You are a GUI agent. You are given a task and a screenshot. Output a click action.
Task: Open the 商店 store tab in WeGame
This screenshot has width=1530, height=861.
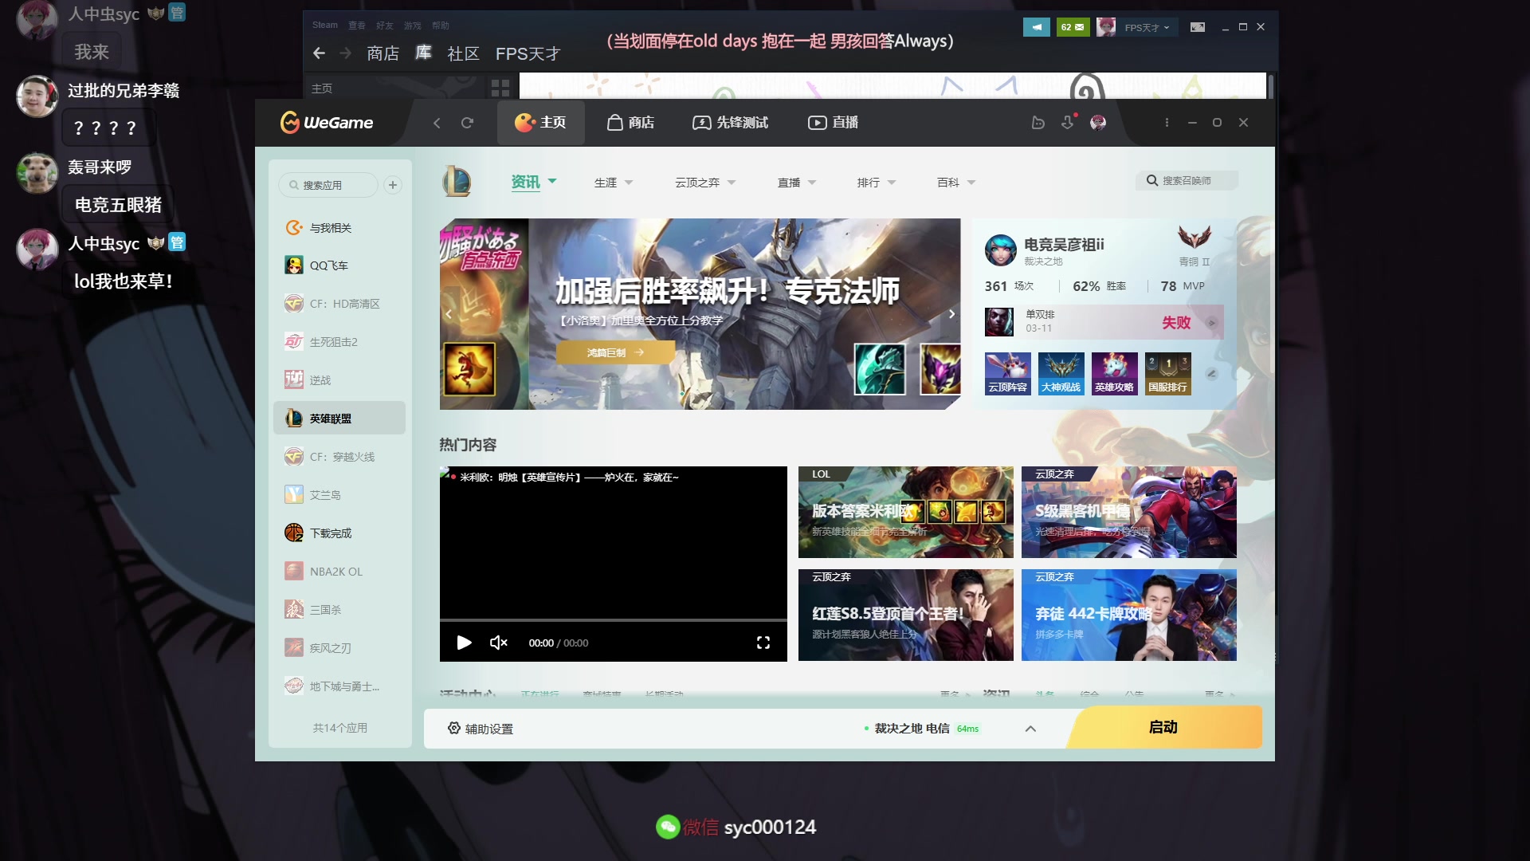(630, 123)
